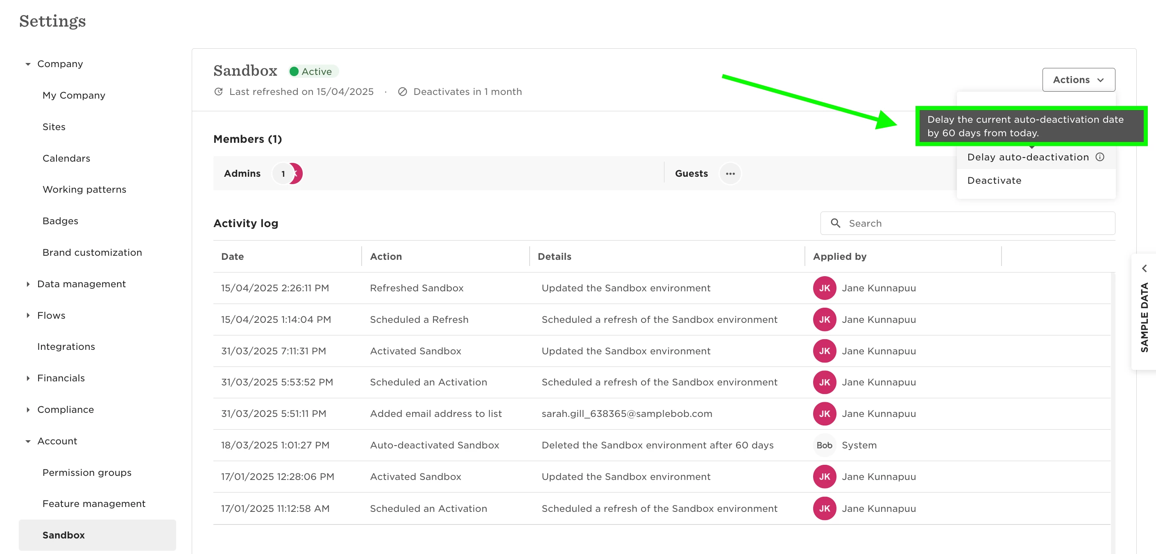Select Sandbox in the sidebar

pyautogui.click(x=97, y=535)
